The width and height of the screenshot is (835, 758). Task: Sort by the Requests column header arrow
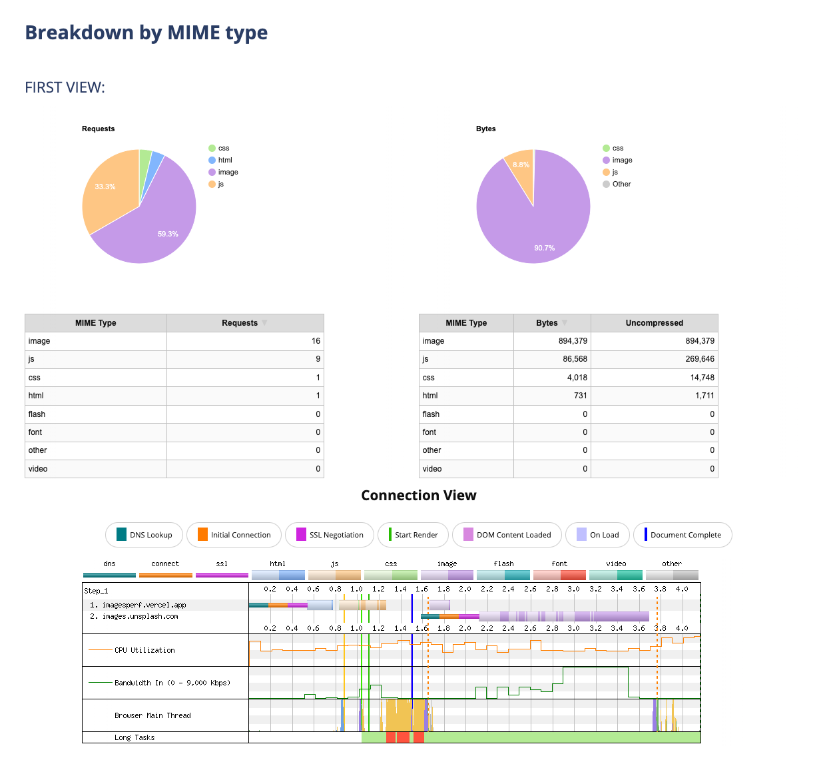(x=264, y=322)
